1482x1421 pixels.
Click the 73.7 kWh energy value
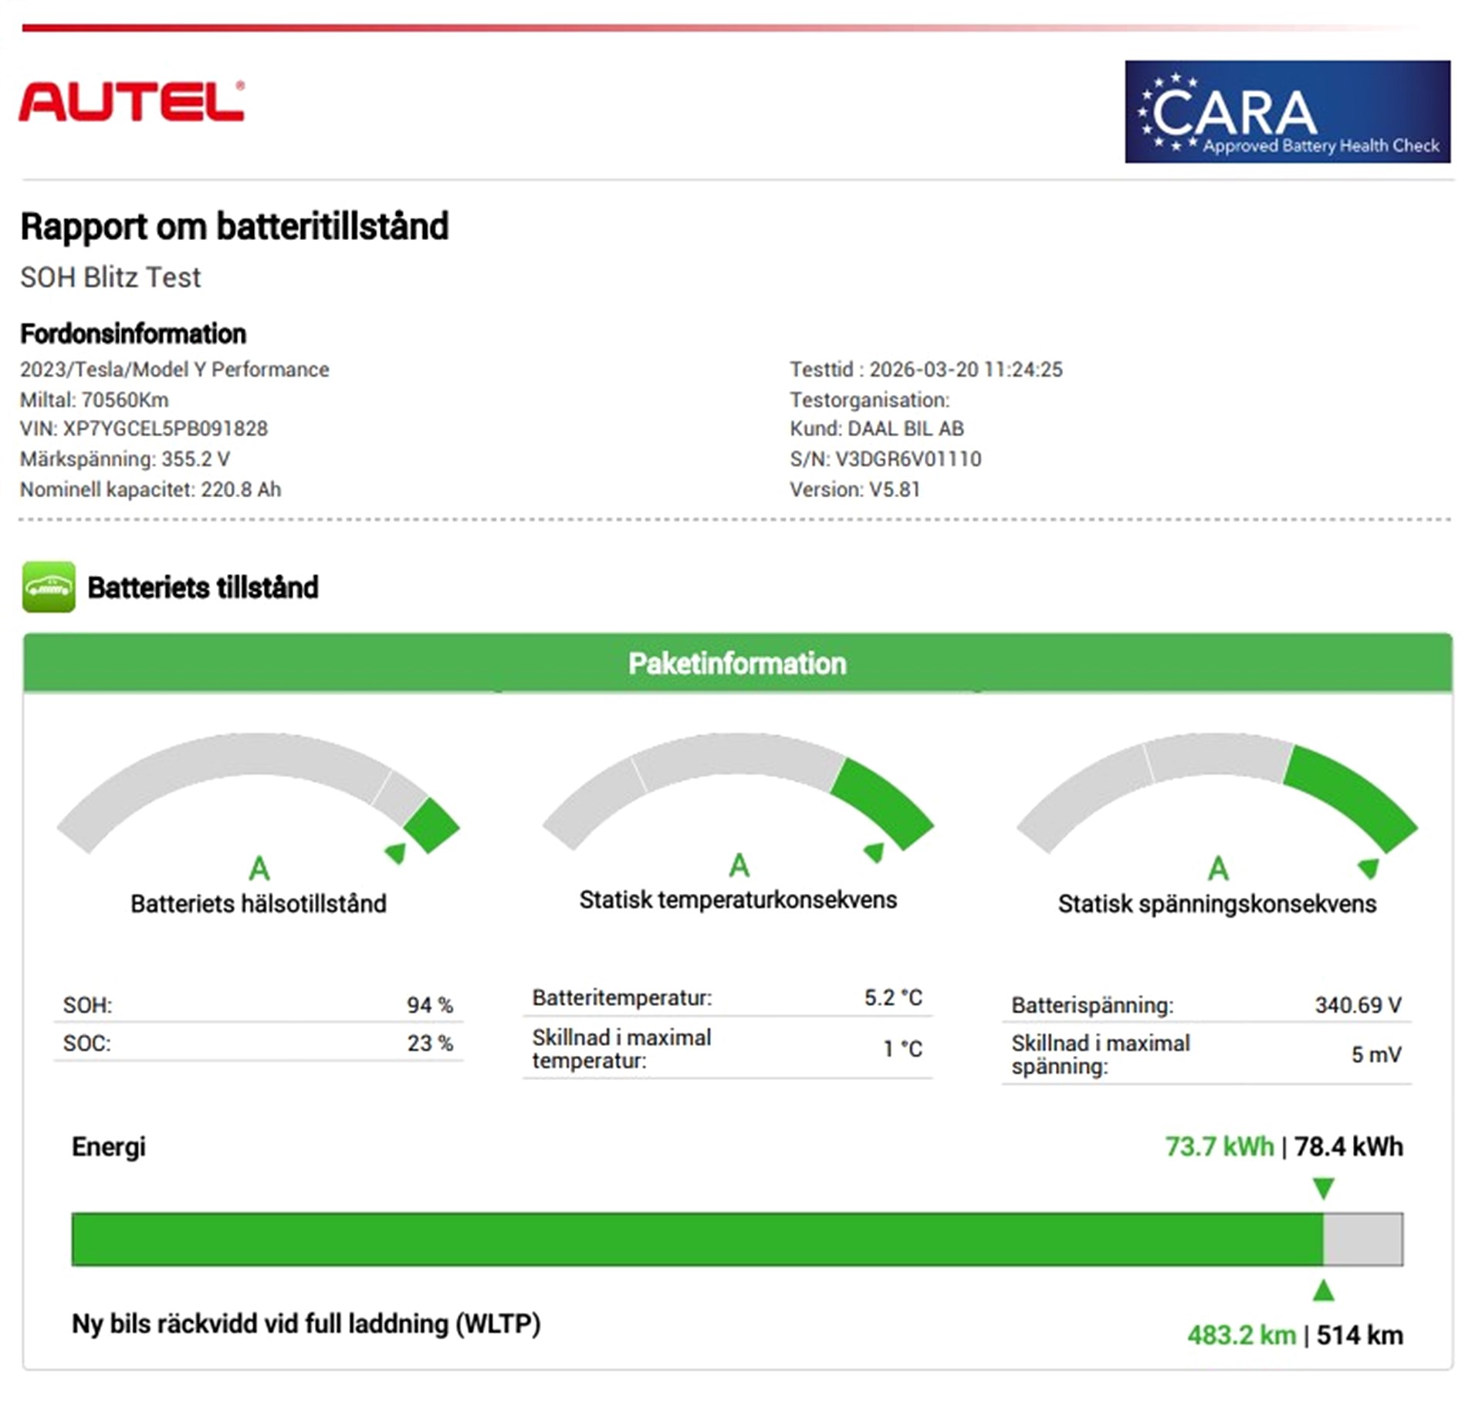1219,1147
